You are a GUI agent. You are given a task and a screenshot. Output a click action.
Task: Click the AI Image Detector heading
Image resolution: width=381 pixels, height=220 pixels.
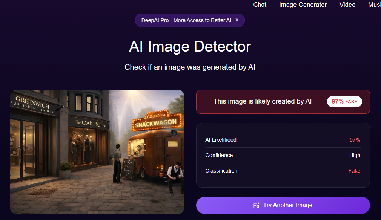pyautogui.click(x=190, y=46)
